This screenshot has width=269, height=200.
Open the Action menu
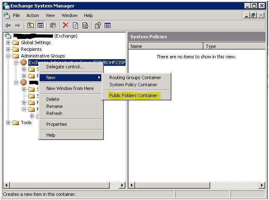pyautogui.click(x=33, y=15)
